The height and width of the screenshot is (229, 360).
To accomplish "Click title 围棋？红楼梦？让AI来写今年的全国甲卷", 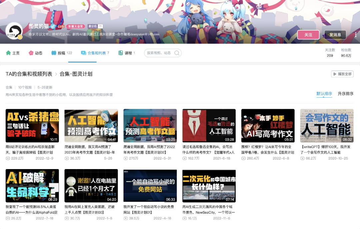I will coord(268,149).
